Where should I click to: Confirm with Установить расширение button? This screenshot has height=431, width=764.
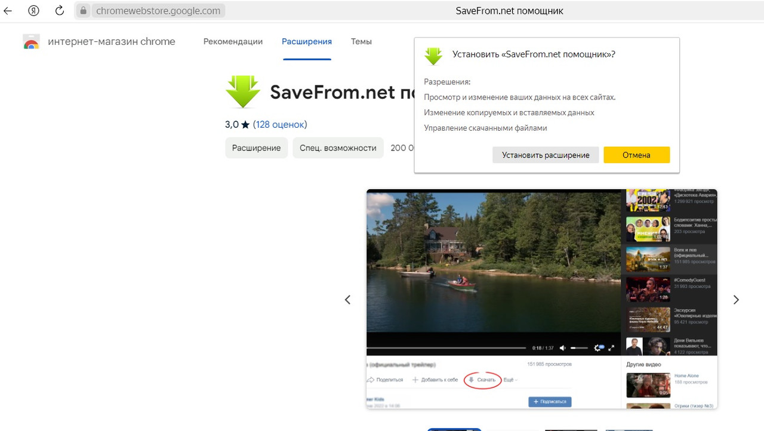tap(546, 155)
